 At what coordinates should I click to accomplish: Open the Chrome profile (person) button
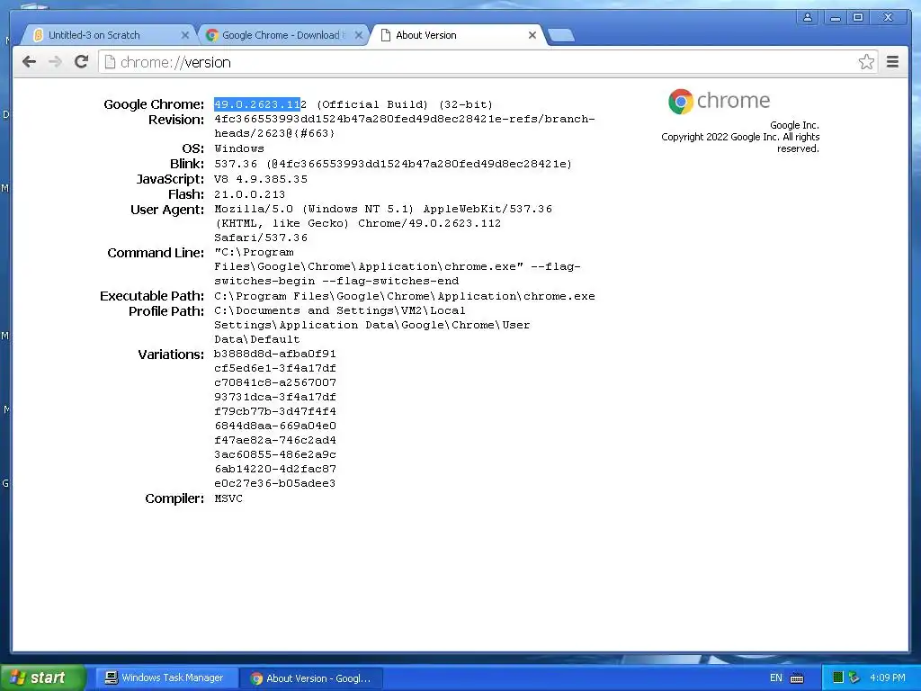point(808,18)
